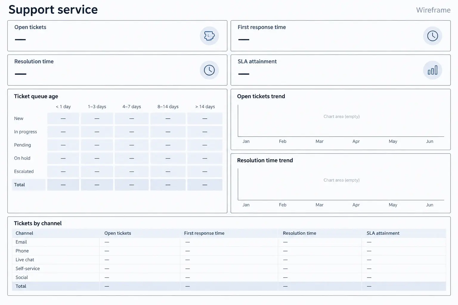Click the Tickets by channel heading
The image size is (458, 305).
tap(38, 223)
